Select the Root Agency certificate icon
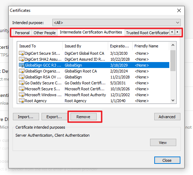 22,101
